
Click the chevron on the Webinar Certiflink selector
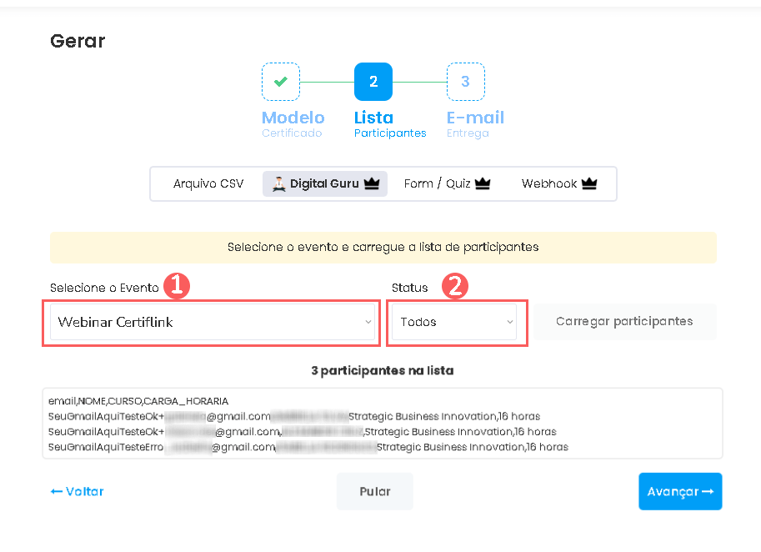[x=368, y=321]
